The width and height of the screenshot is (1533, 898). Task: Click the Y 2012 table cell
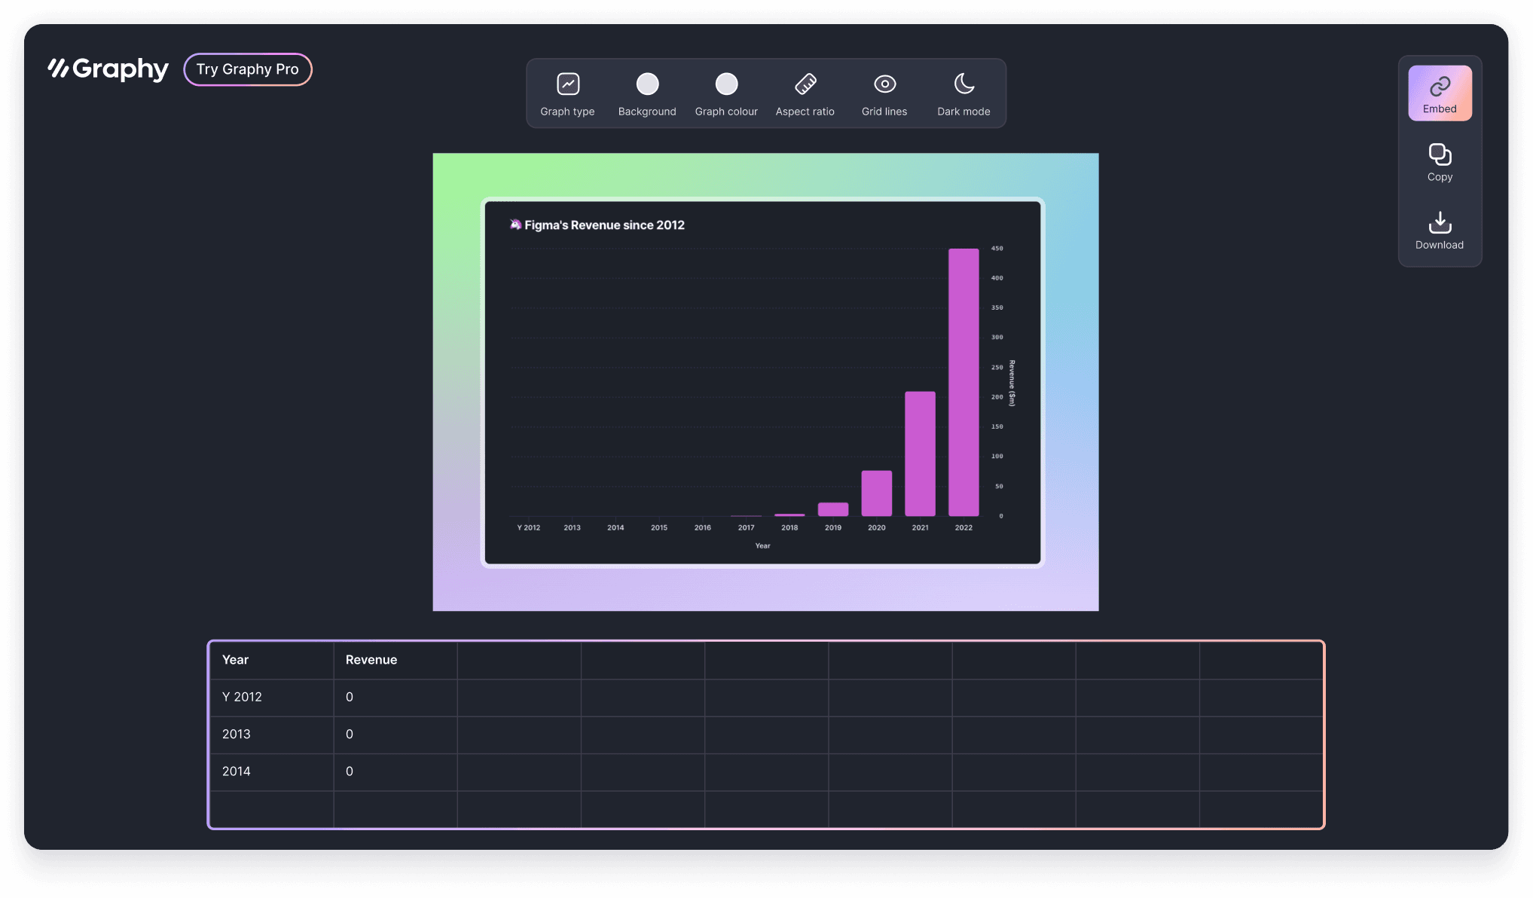tap(271, 697)
